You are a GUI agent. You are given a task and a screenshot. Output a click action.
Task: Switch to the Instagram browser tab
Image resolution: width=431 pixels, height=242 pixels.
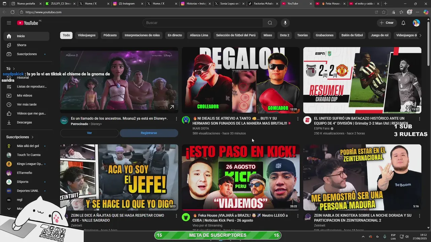127,3
